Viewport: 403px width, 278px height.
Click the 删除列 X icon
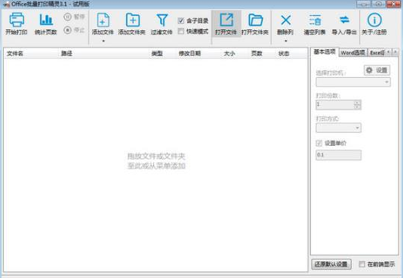click(x=285, y=20)
